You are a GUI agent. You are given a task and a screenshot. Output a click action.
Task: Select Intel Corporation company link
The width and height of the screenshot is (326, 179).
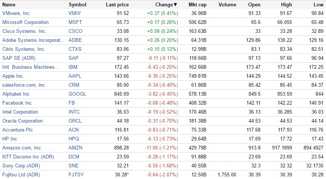pyautogui.click(x=20, y=112)
